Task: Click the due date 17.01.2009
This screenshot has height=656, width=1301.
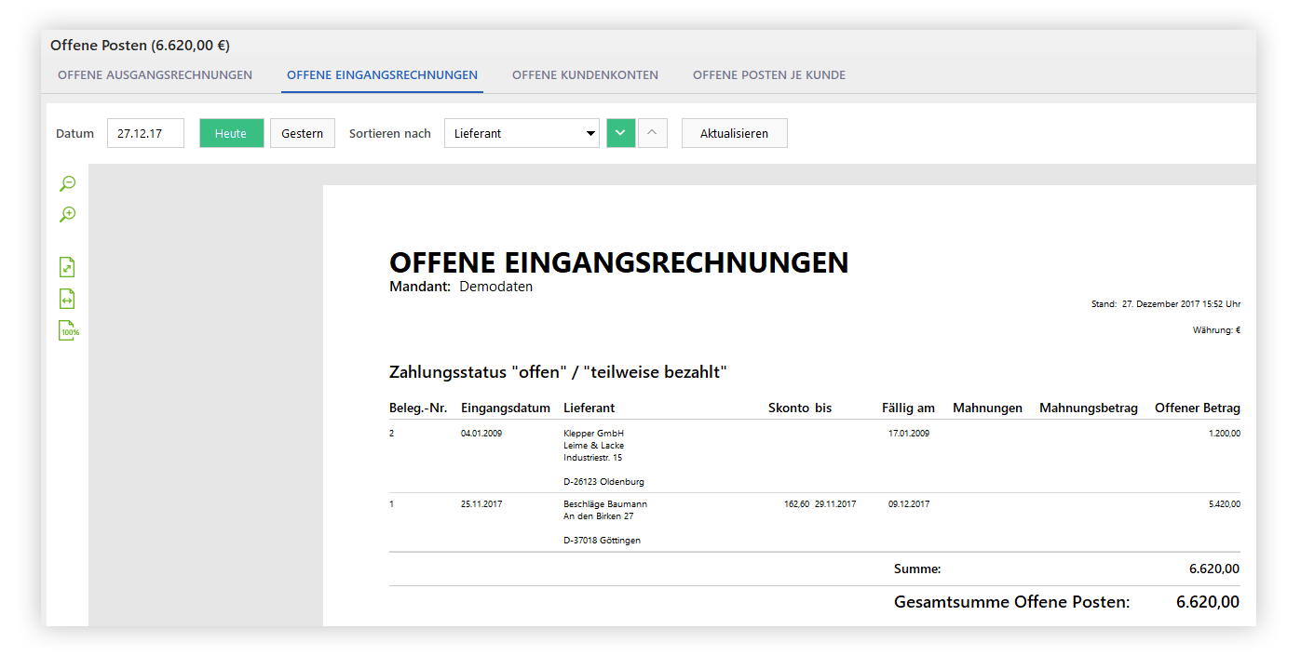Action: [x=909, y=434]
